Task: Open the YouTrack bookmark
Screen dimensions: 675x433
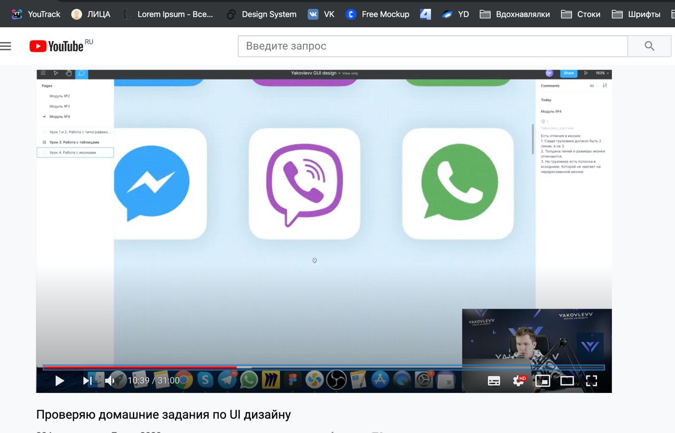Action: 36,14
